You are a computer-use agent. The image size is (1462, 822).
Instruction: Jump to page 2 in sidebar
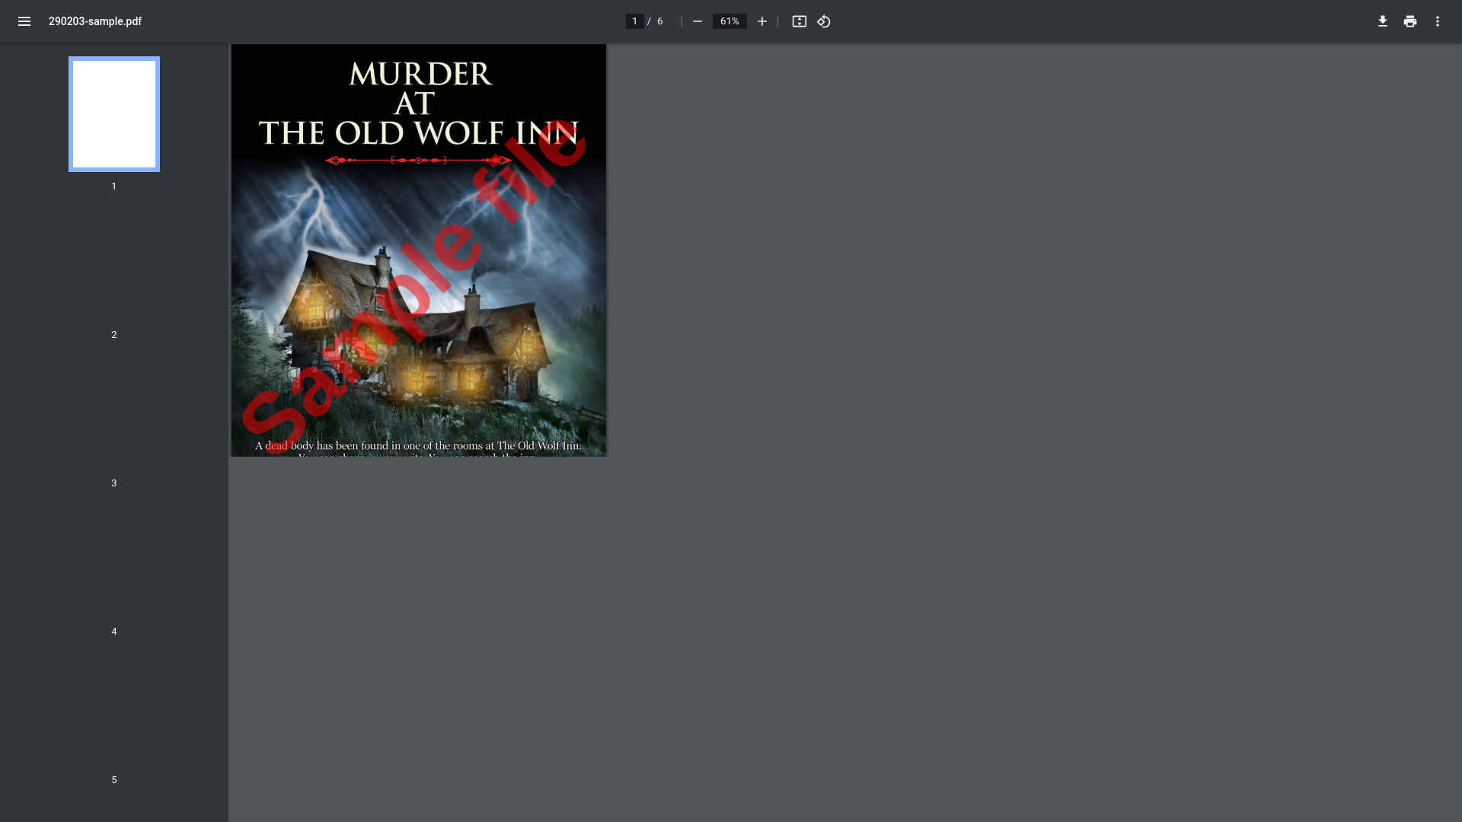(114, 263)
